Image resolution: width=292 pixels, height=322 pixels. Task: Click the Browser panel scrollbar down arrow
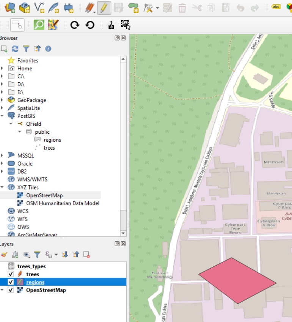pyautogui.click(x=123, y=233)
